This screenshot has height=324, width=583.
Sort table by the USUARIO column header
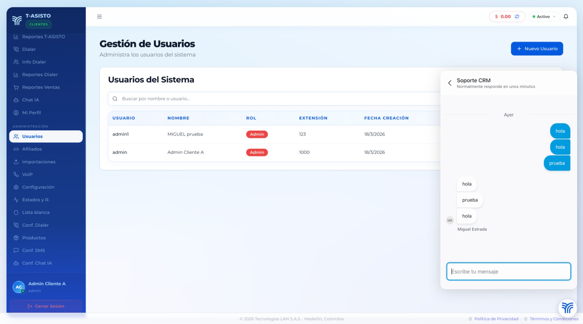click(x=124, y=118)
